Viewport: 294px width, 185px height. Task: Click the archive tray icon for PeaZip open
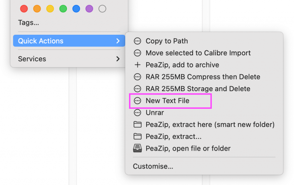137,148
